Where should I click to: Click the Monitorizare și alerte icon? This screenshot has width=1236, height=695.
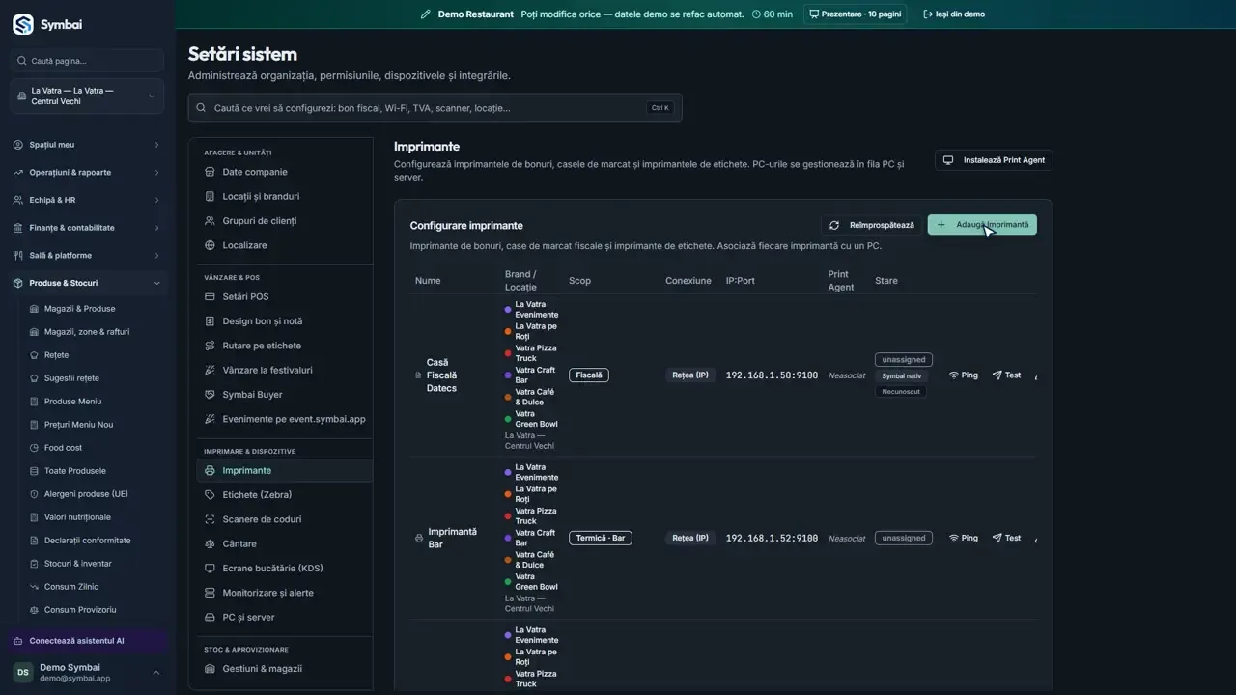click(210, 593)
